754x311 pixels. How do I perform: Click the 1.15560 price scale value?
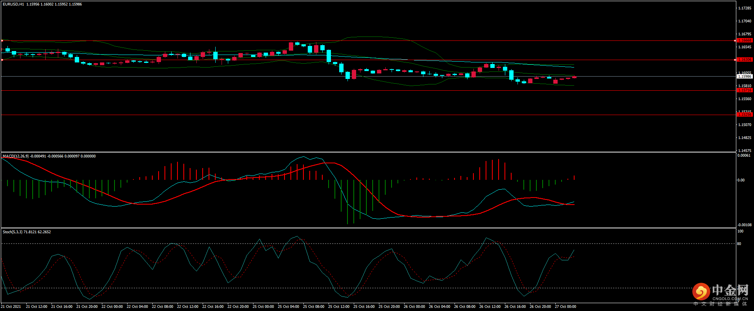tap(745, 99)
